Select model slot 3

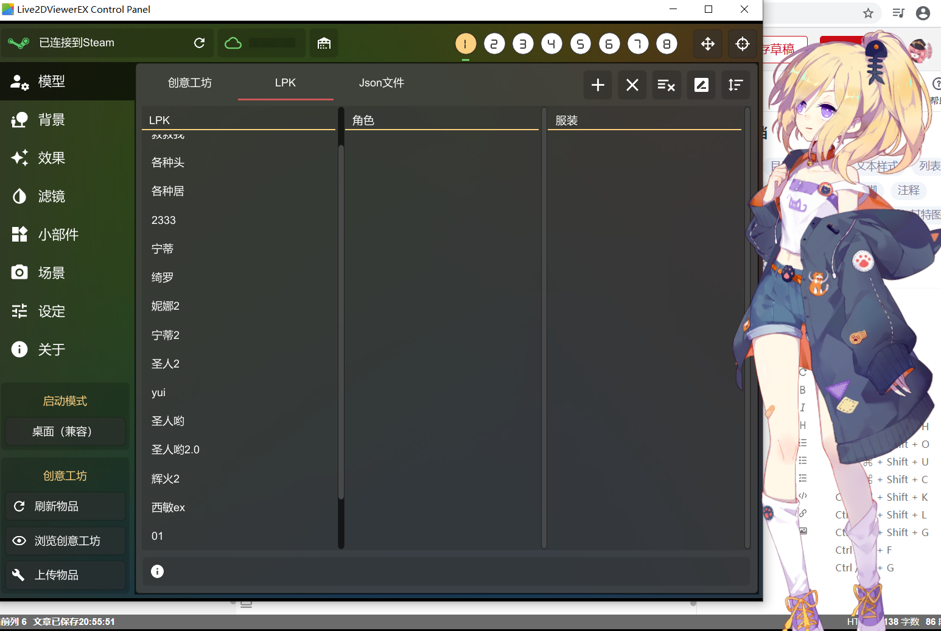[523, 44]
